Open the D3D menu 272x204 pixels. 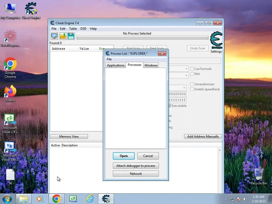click(83, 29)
